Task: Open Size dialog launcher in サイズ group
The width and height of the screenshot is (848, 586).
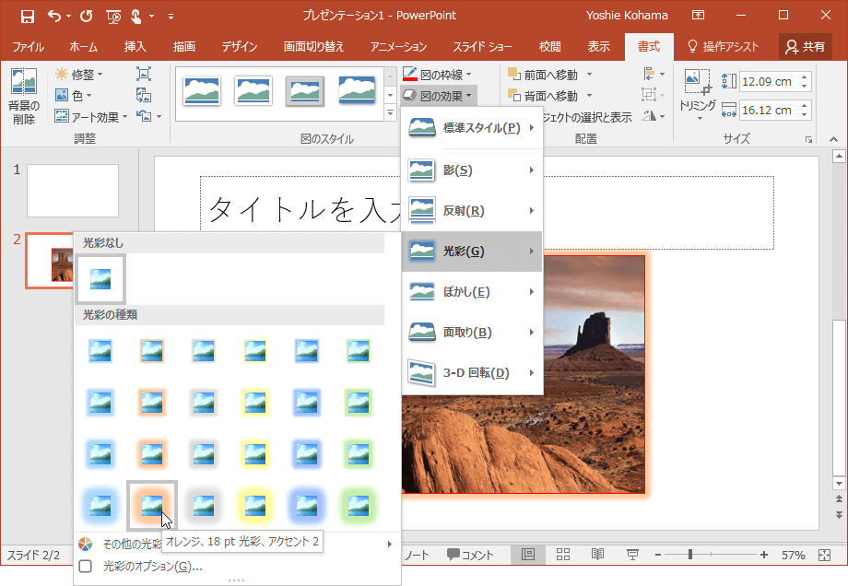Action: coord(808,139)
